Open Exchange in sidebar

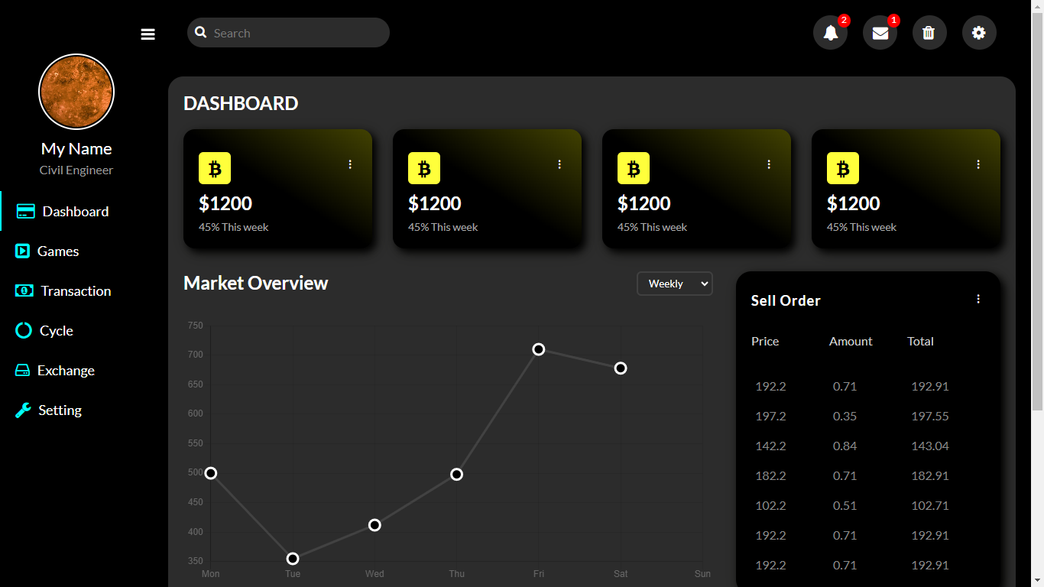click(x=66, y=371)
